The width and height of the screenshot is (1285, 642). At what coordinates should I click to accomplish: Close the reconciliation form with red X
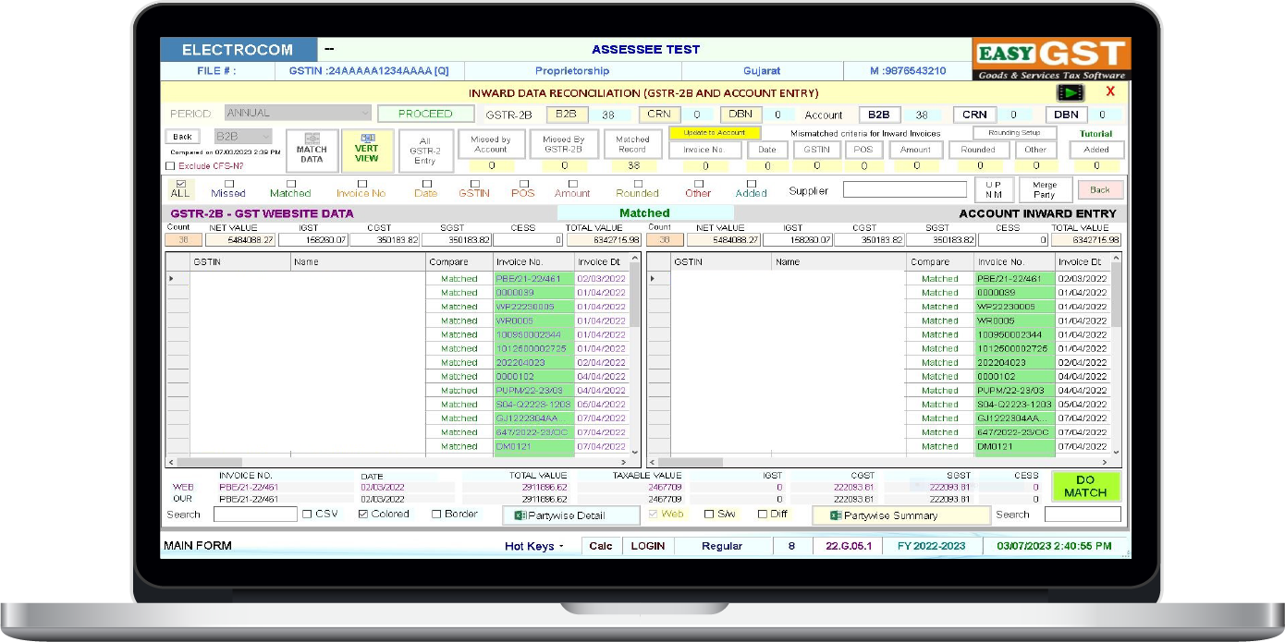point(1110,91)
